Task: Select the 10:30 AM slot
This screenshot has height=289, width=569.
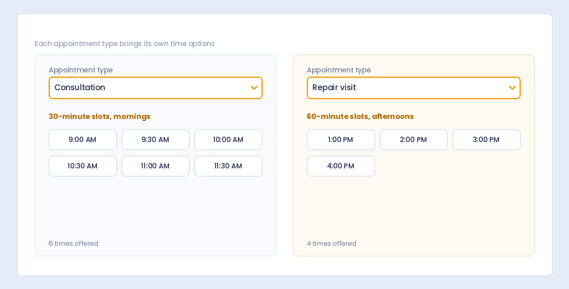Action: tap(83, 166)
